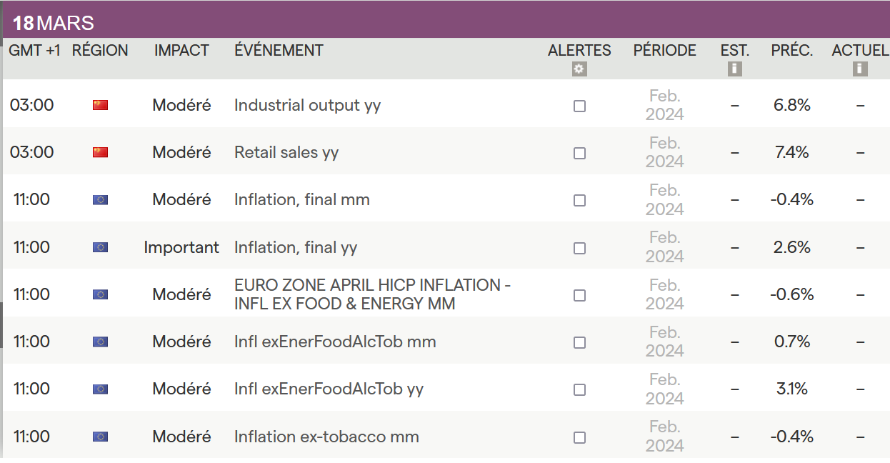Click the info icon under EST.
890x463 pixels.
[734, 69]
